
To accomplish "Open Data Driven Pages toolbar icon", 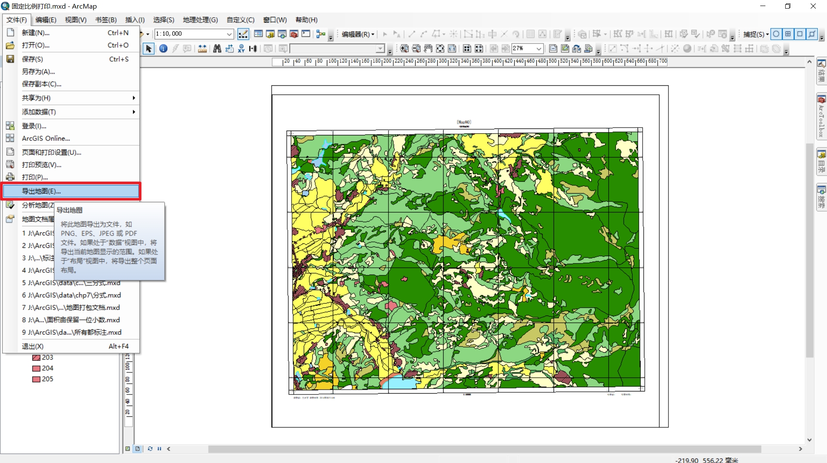I will pyautogui.click(x=588, y=49).
